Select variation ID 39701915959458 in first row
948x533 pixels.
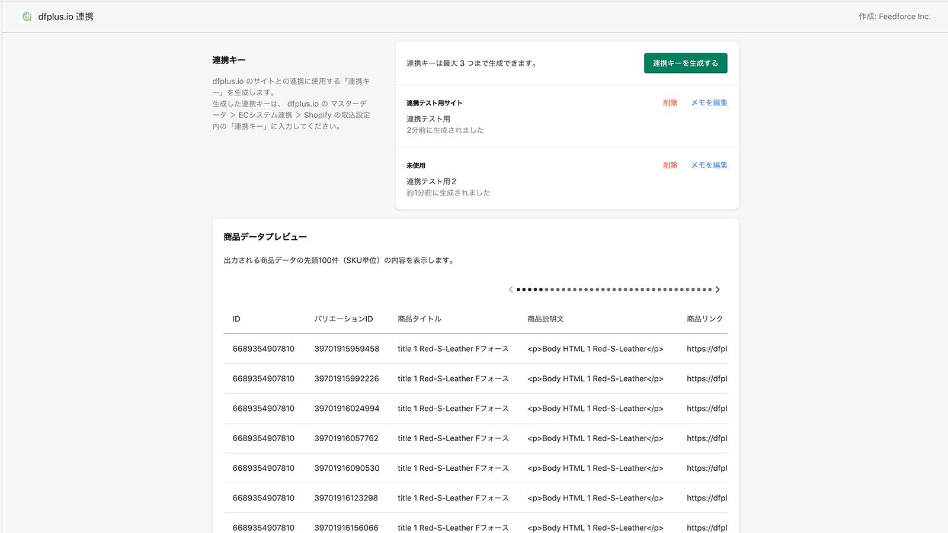pyautogui.click(x=345, y=349)
